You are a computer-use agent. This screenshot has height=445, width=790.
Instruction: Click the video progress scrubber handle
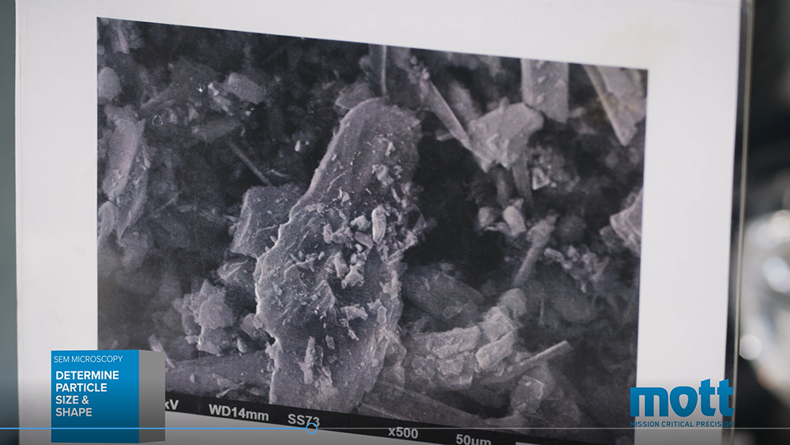click(312, 428)
